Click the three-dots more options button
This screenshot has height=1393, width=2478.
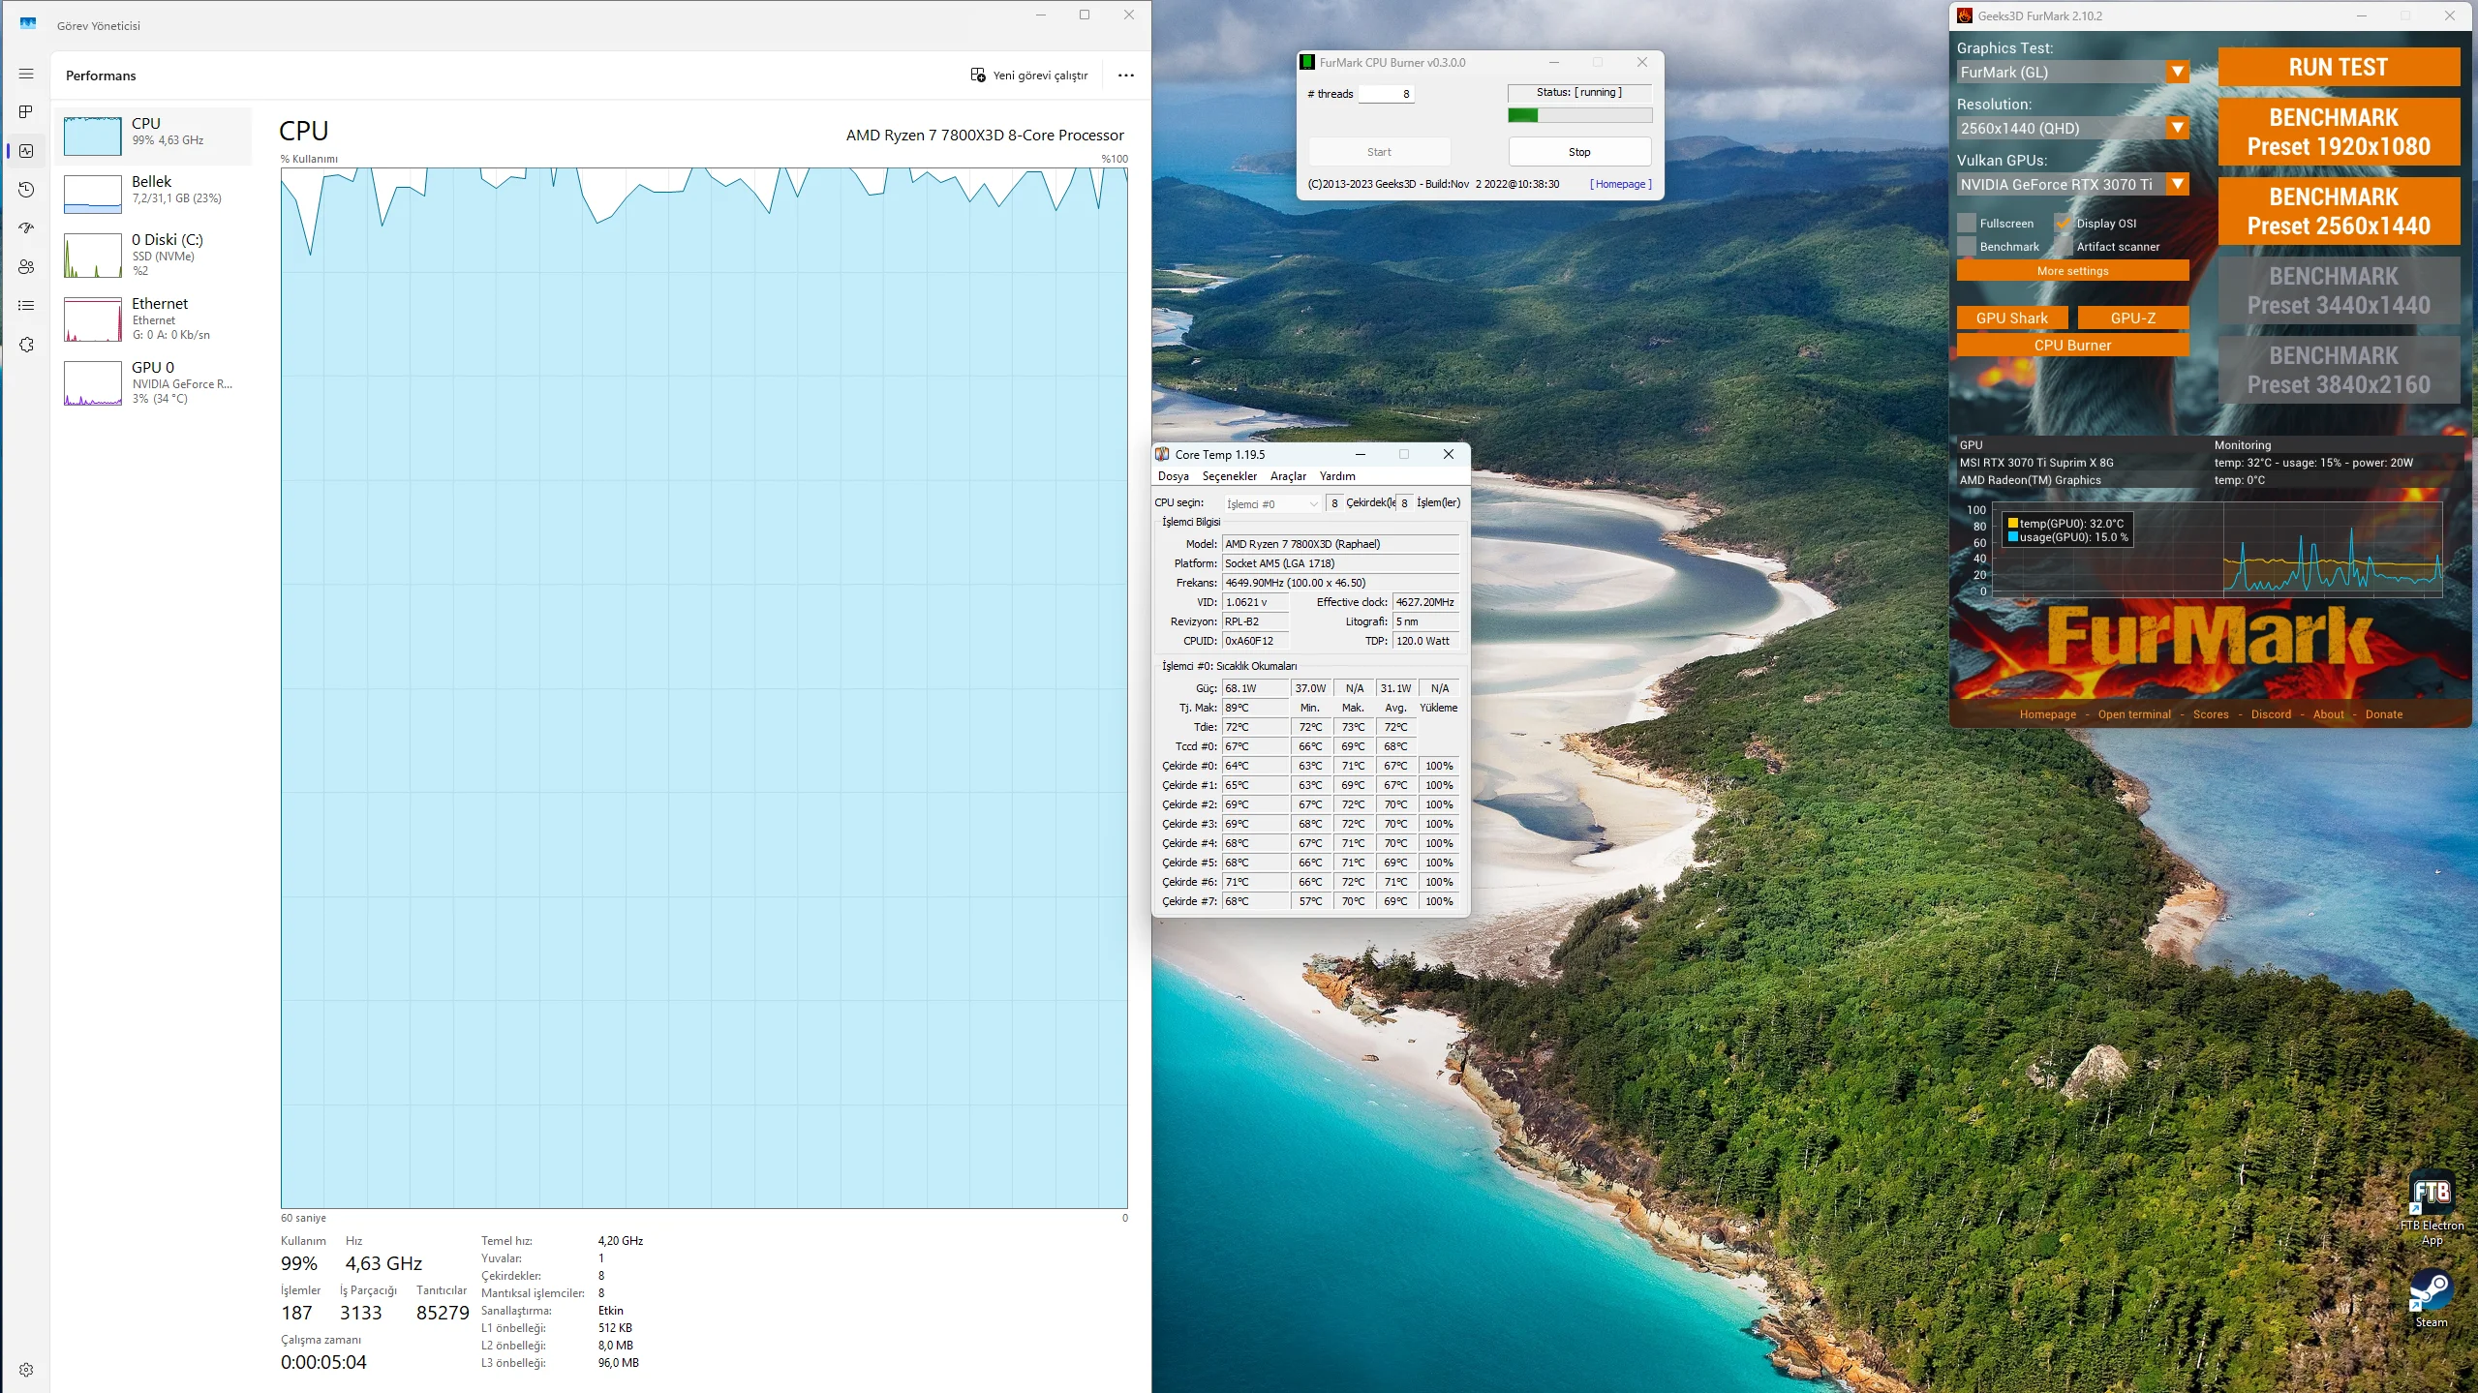point(1125,76)
